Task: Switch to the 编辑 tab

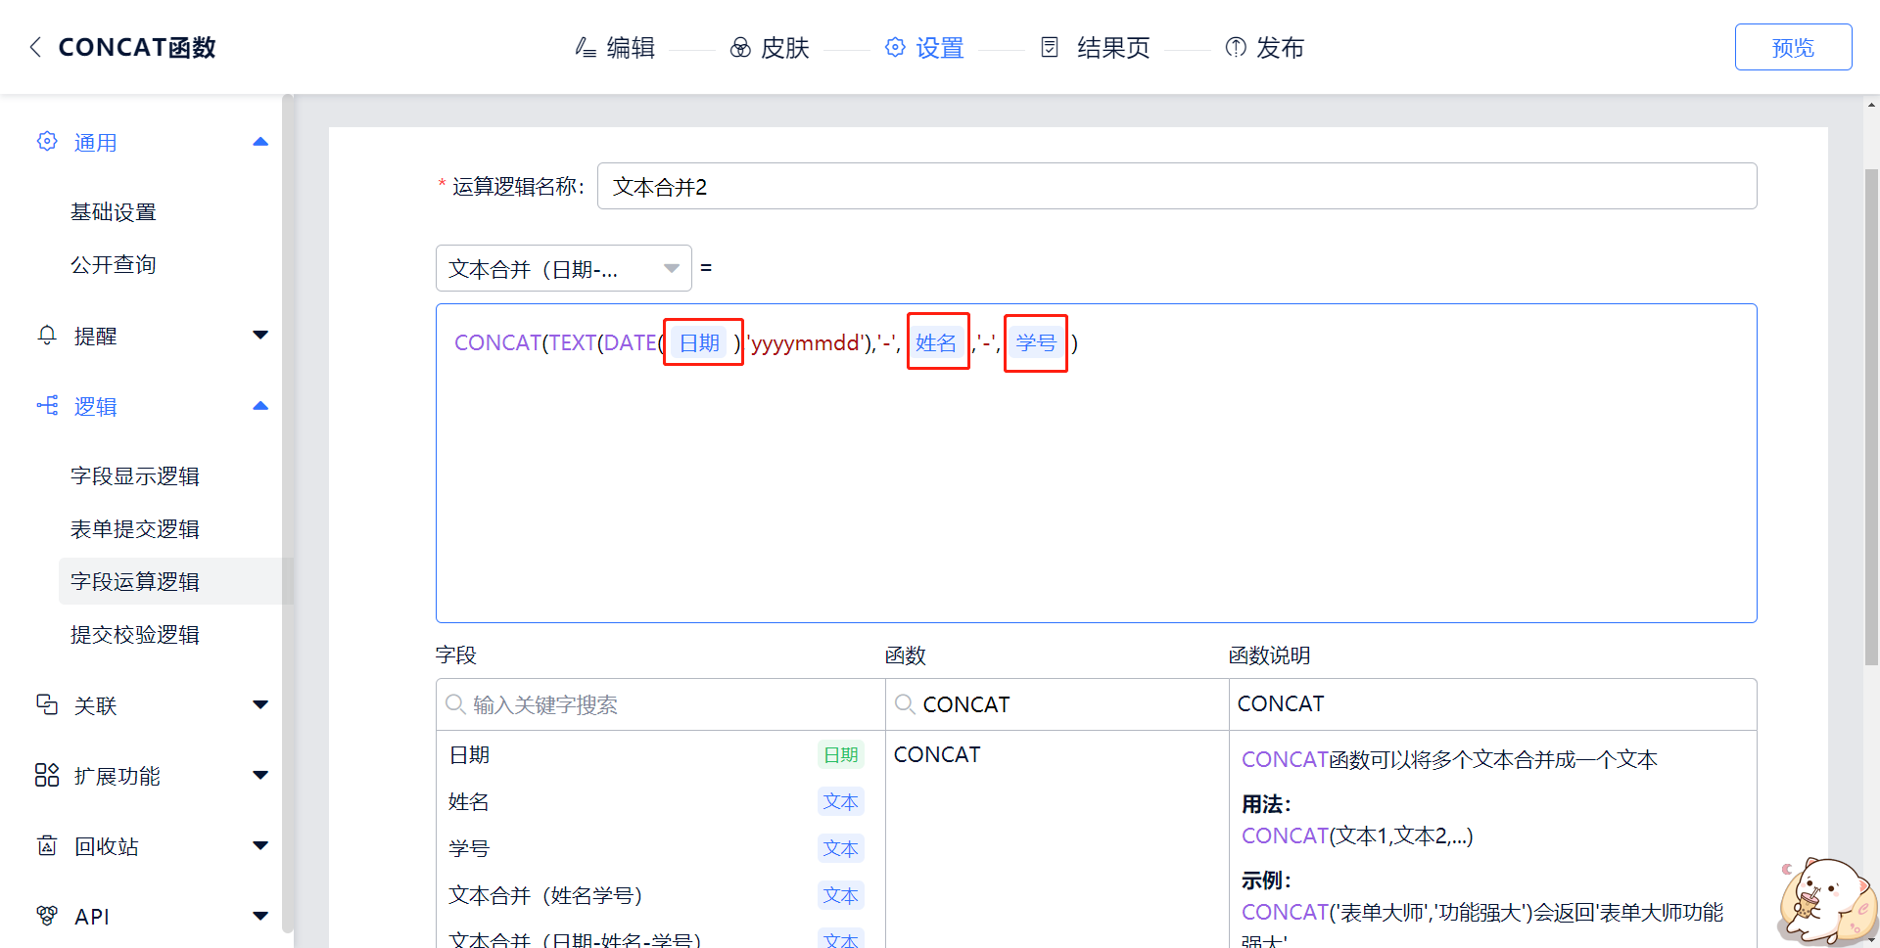Action: click(615, 47)
